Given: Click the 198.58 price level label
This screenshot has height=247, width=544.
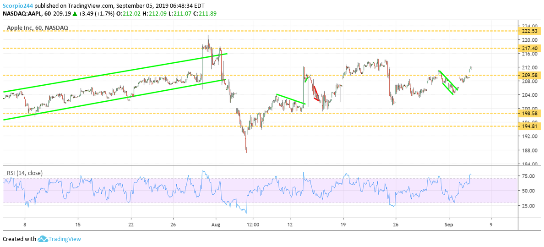Looking at the screenshot, I should pos(530,113).
